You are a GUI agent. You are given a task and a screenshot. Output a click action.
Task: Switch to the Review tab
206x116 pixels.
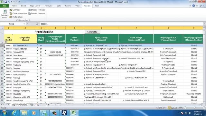click(x=68, y=6)
